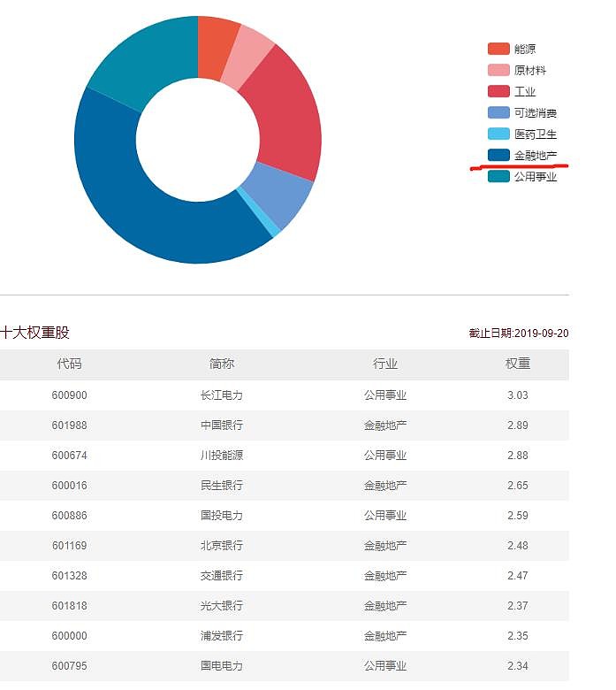The width and height of the screenshot is (616, 690).
Task: Click weight value 2.59
Action: pyautogui.click(x=518, y=516)
